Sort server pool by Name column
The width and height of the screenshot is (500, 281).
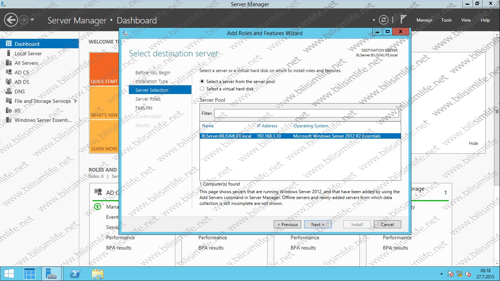[x=208, y=126]
